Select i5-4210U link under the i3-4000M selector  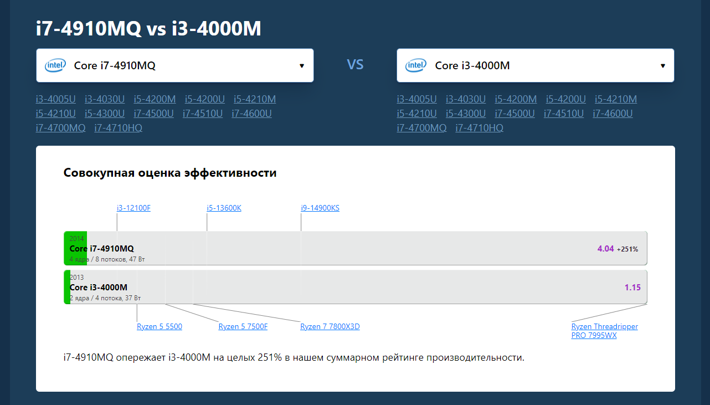417,114
